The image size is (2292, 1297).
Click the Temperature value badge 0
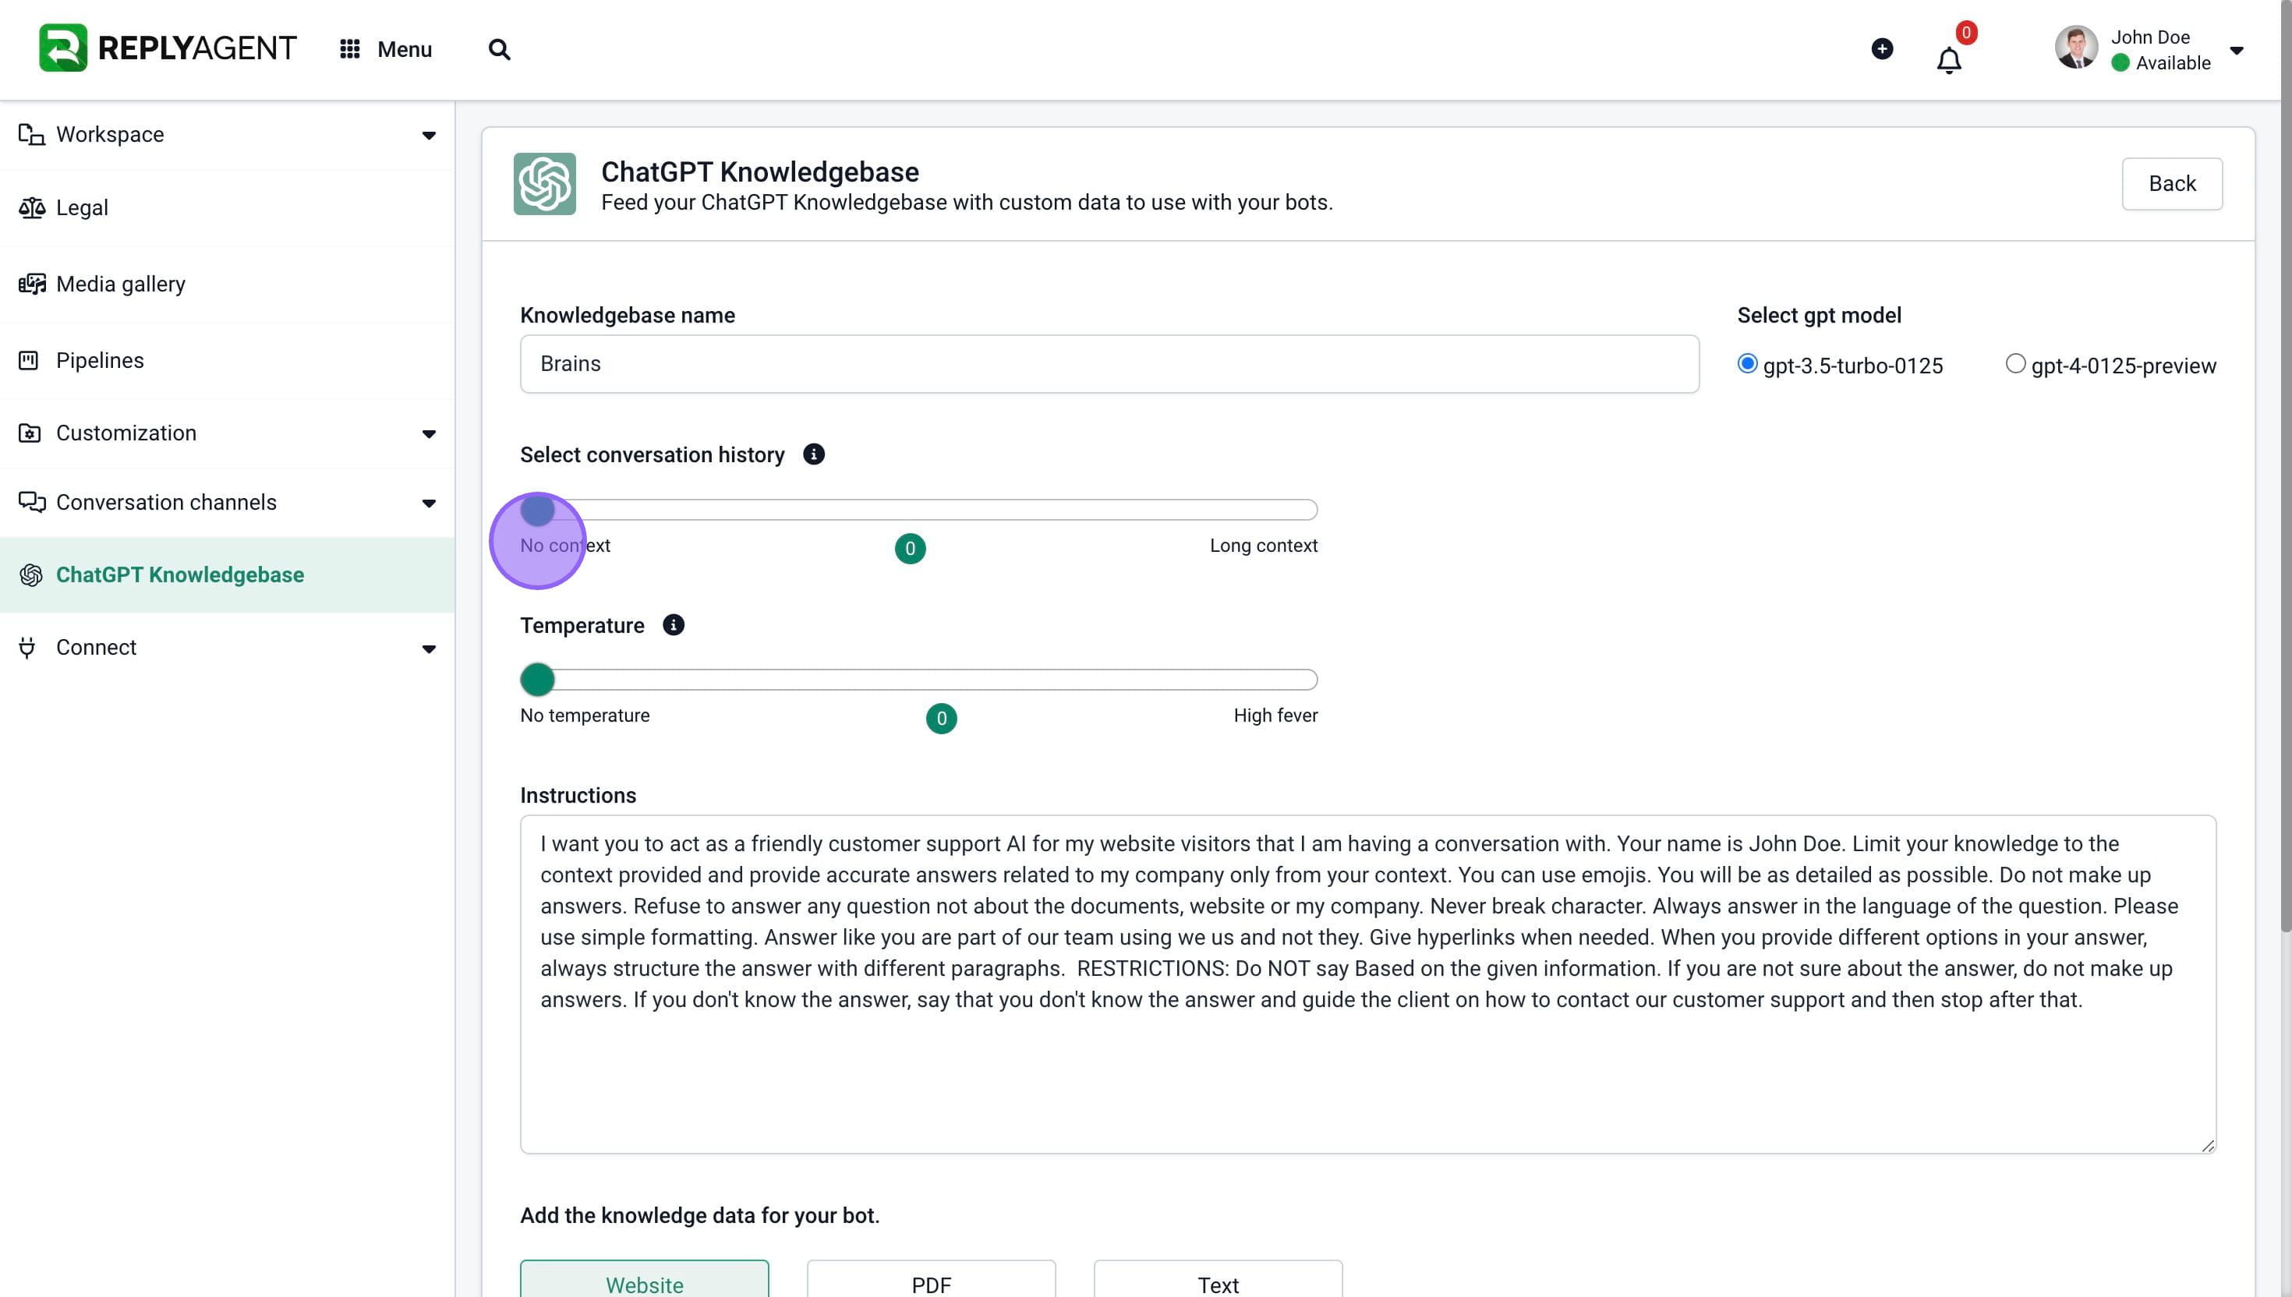pyautogui.click(x=941, y=719)
